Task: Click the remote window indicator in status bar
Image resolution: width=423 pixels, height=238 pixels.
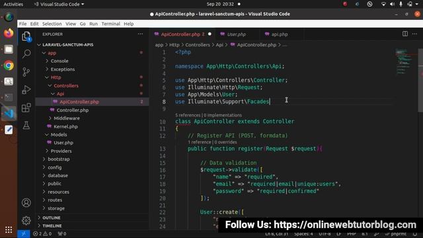Action: tap(24, 233)
